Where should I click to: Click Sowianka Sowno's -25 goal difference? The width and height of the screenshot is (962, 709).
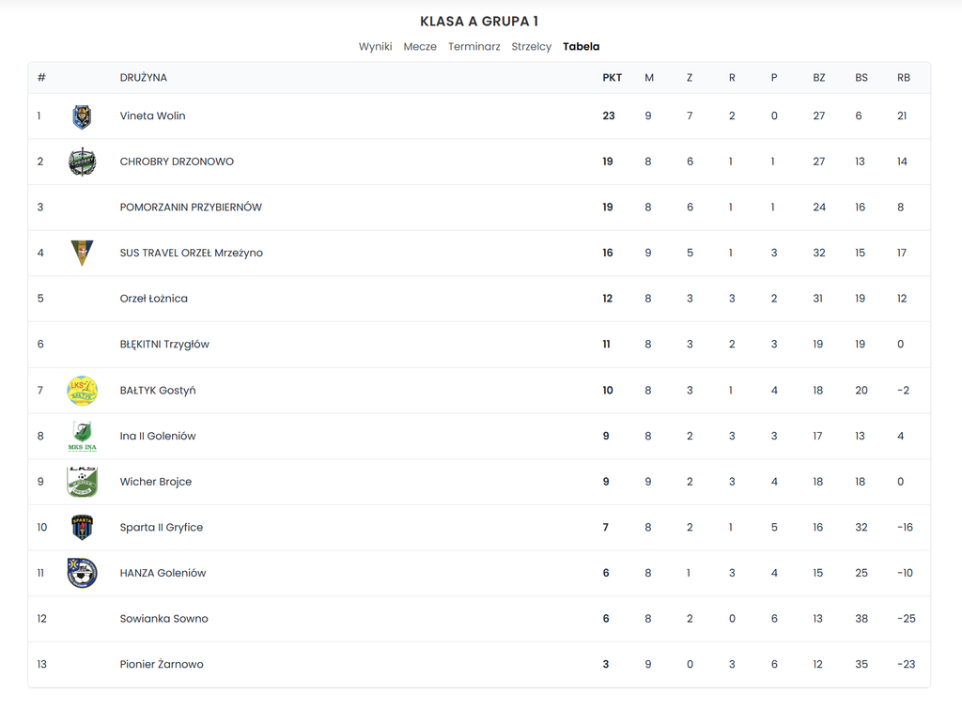tap(907, 619)
